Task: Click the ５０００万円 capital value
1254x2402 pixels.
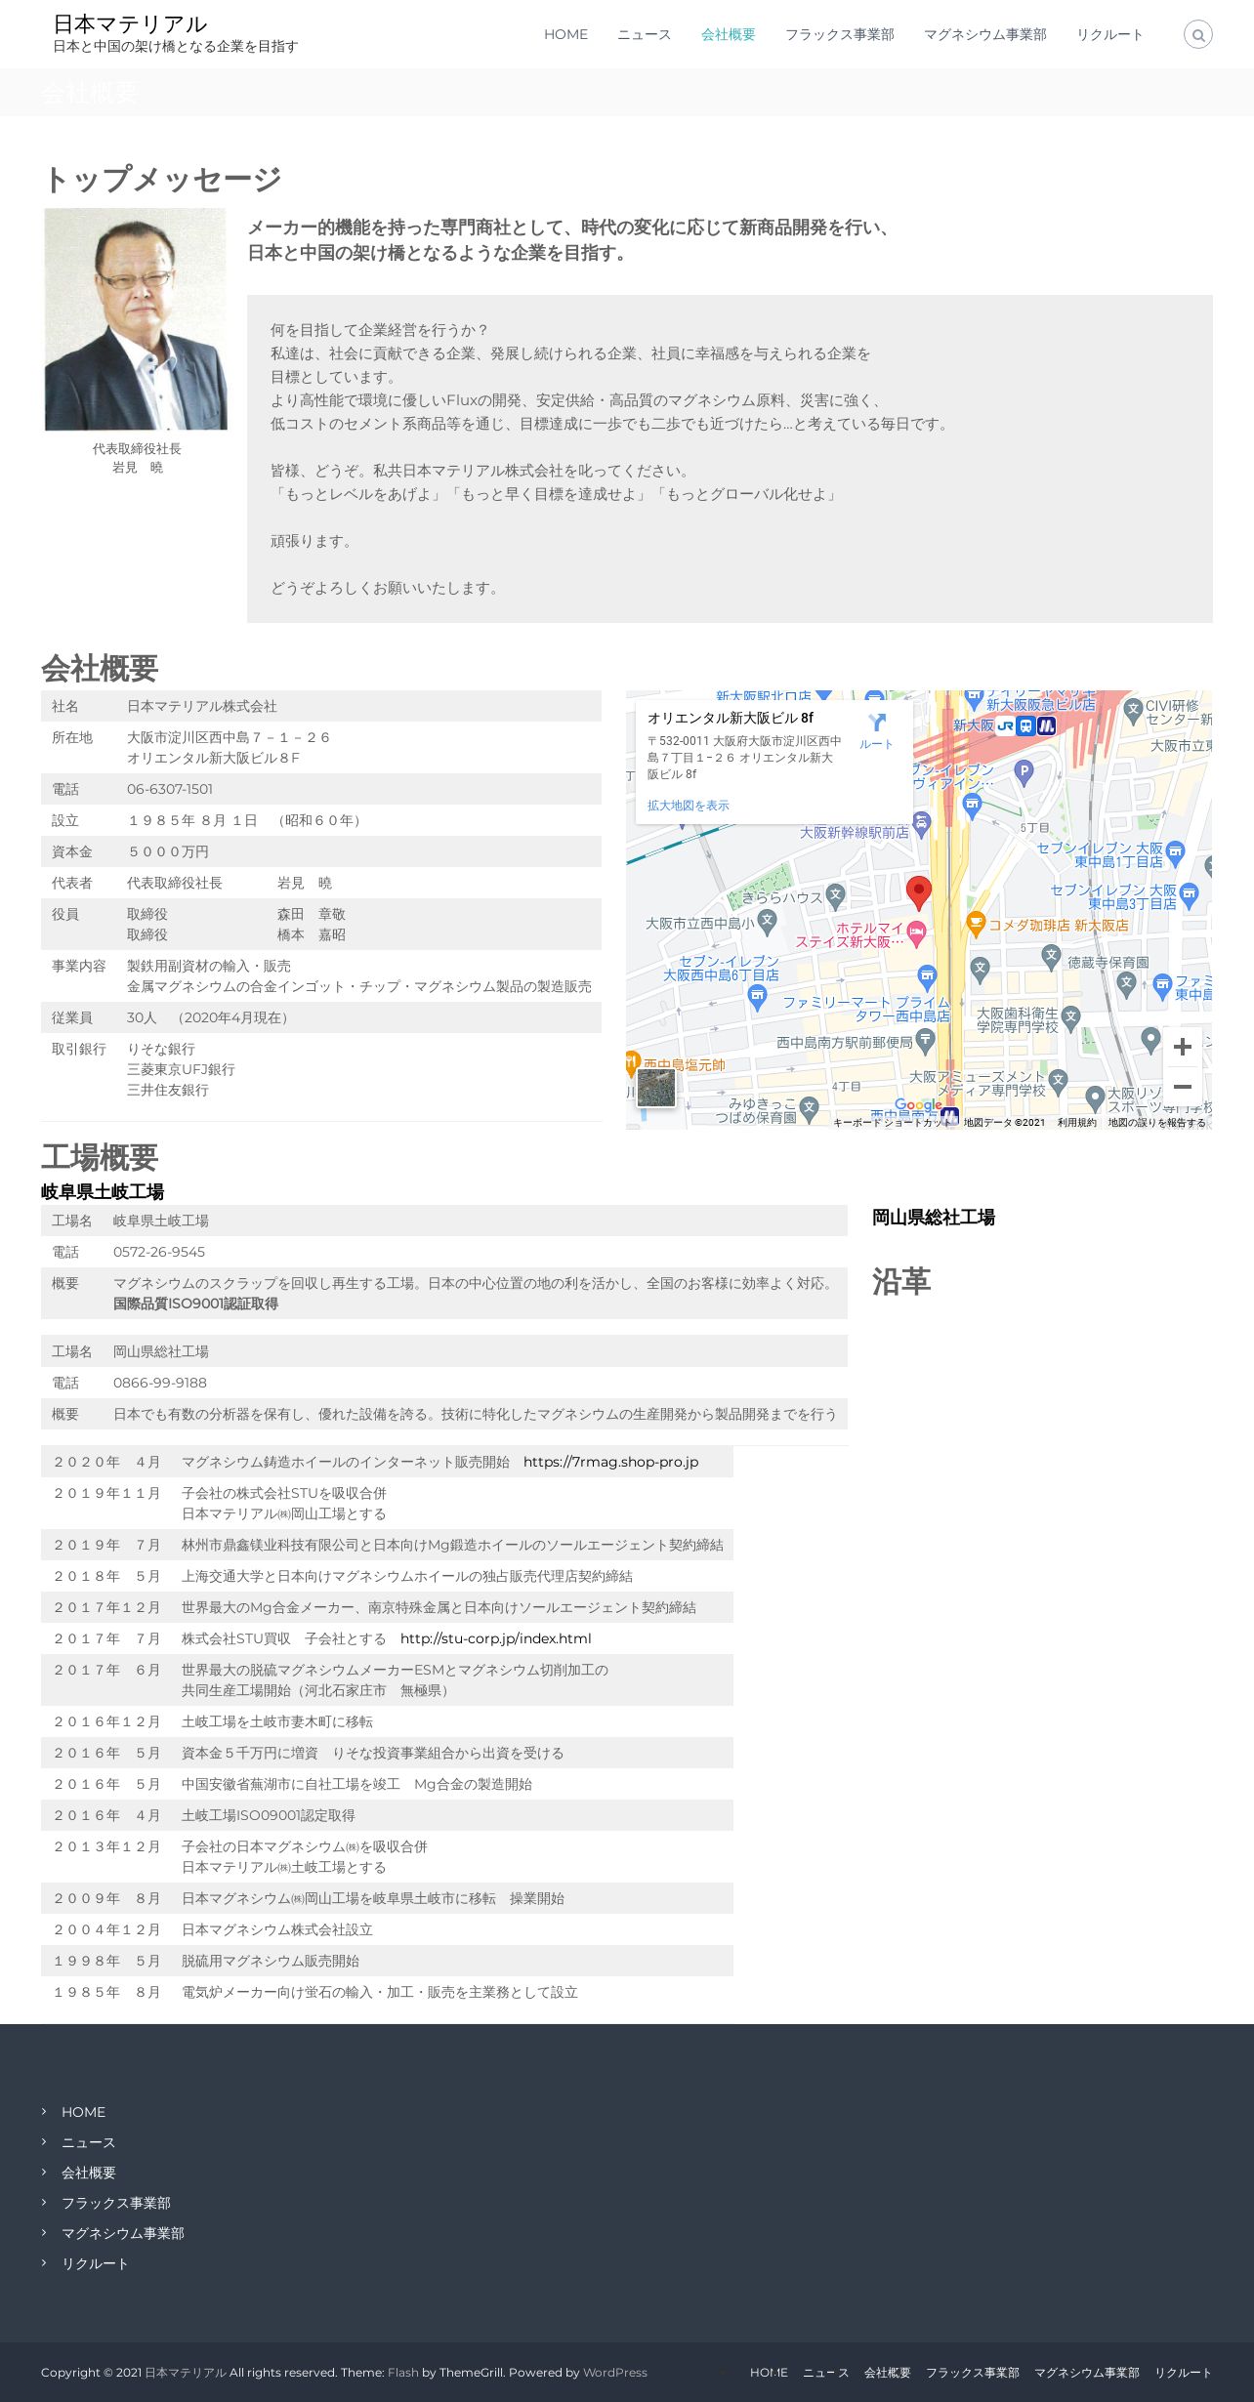Action: [168, 851]
